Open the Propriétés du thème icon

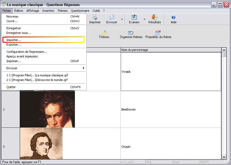pyautogui.click(x=158, y=33)
